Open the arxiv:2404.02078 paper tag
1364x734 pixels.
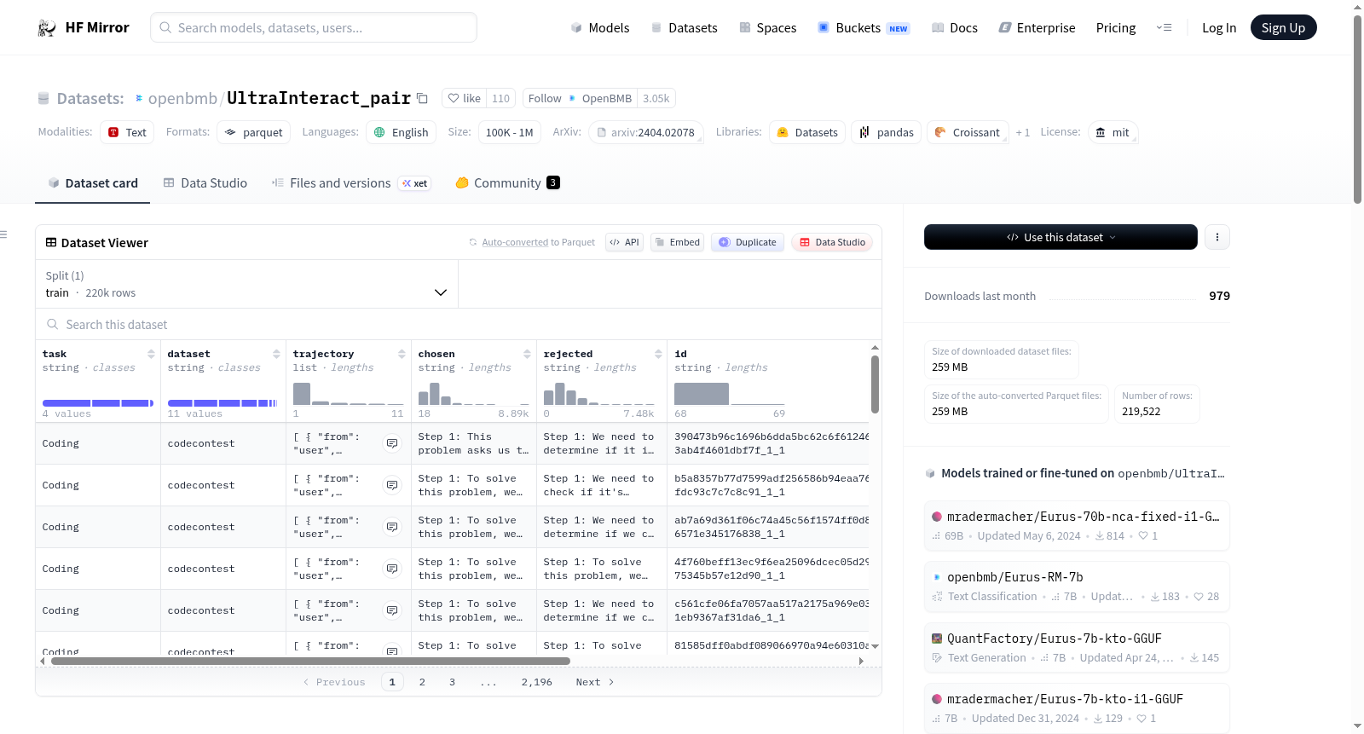click(x=645, y=132)
